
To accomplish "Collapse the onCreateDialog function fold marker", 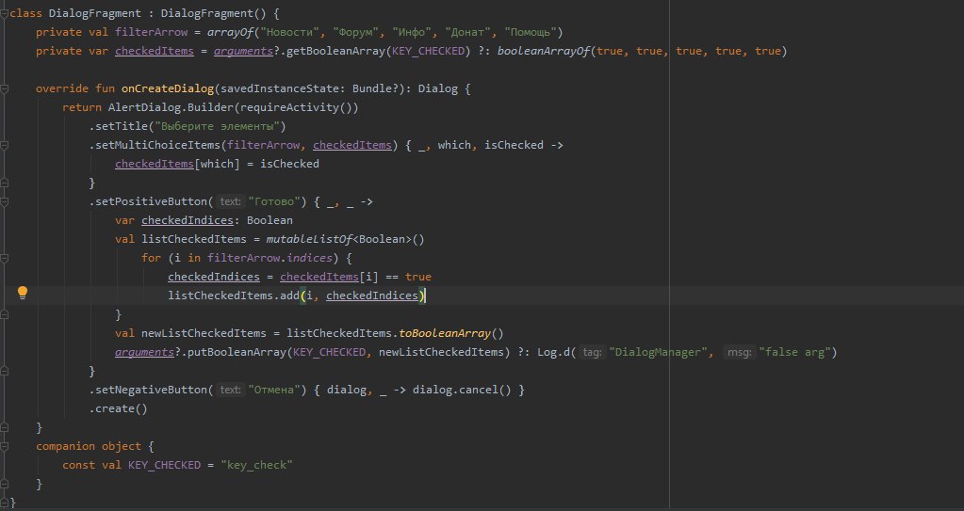I will 4,88.
